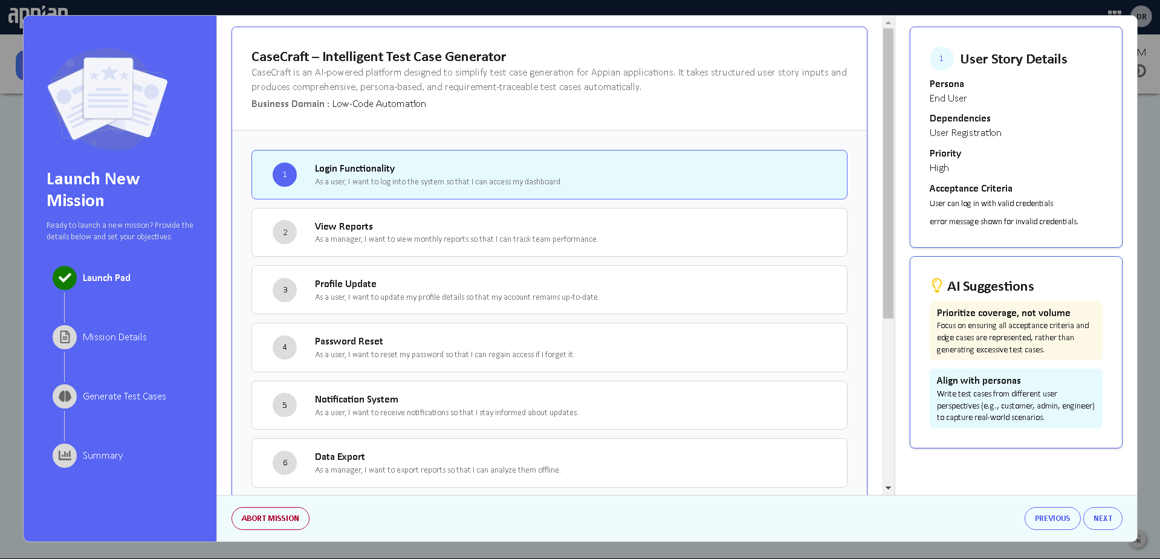1160x559 pixels.
Task: Jump to the Generate Test Cases step
Action: tap(124, 396)
